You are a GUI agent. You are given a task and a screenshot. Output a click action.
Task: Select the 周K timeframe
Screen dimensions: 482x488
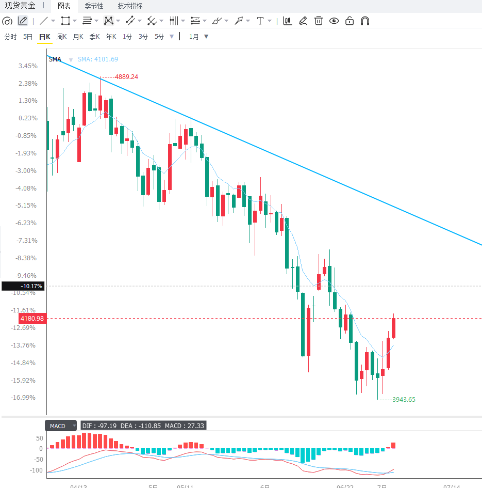[61, 37]
